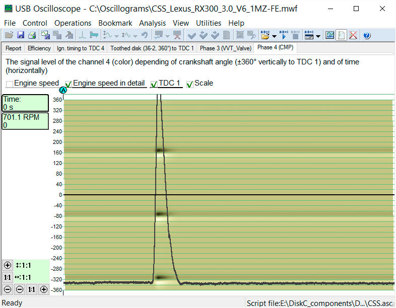396x308 pixels.
Task: Click the grey bookmark checklist page icon
Action: tap(227, 35)
